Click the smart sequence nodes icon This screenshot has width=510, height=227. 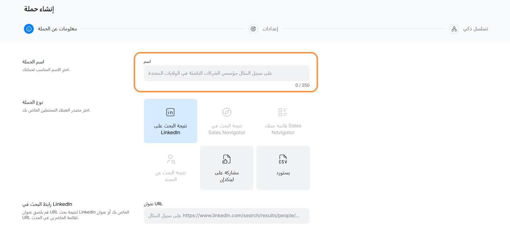[454, 29]
